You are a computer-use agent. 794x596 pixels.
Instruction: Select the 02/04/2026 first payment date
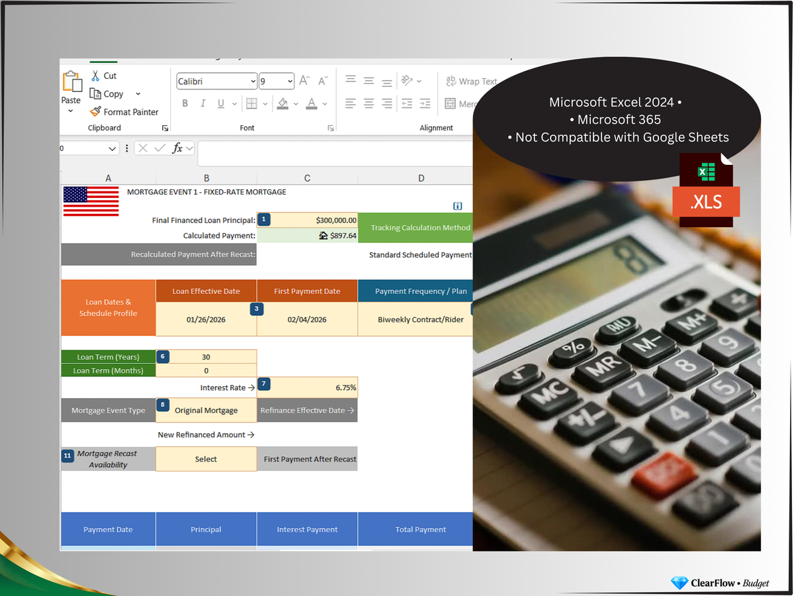pos(307,319)
